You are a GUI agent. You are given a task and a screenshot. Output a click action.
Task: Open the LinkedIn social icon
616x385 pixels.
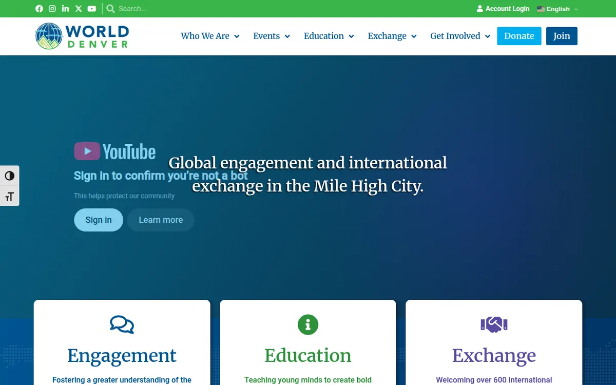(x=65, y=9)
